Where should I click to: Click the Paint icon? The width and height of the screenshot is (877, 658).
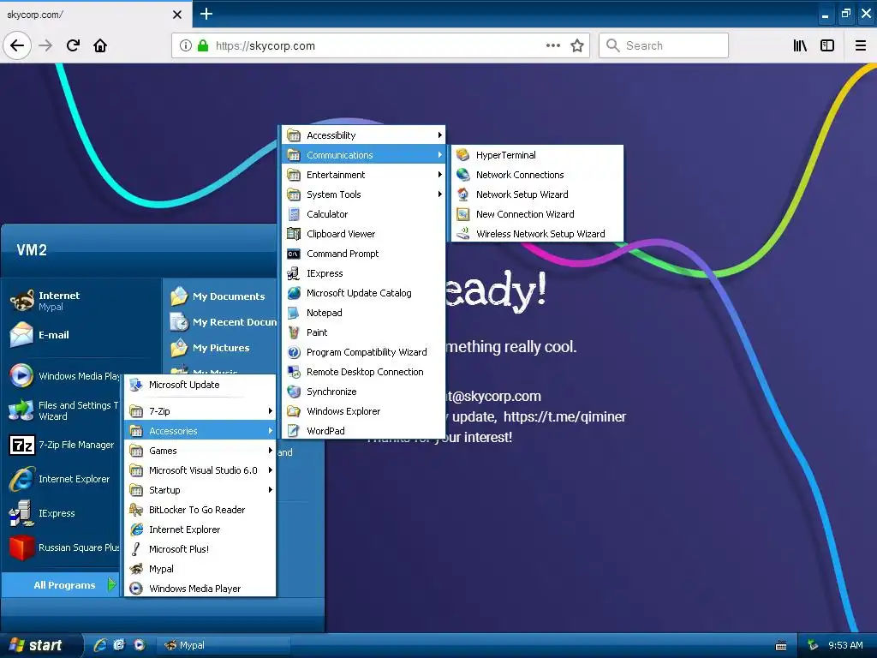[294, 332]
